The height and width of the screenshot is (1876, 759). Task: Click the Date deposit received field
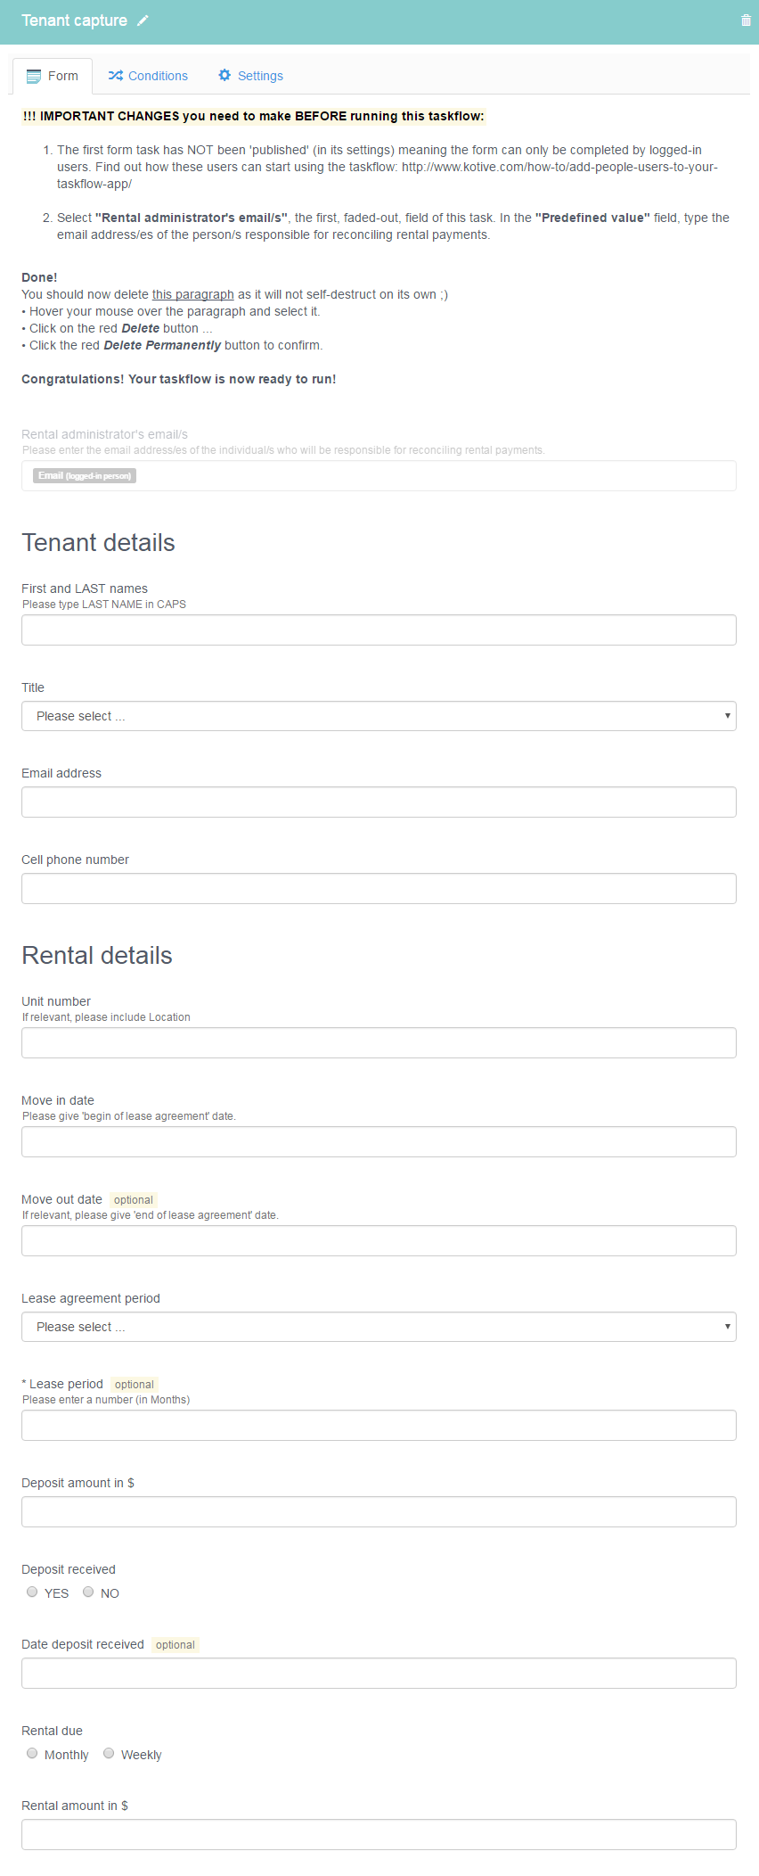point(379,1674)
